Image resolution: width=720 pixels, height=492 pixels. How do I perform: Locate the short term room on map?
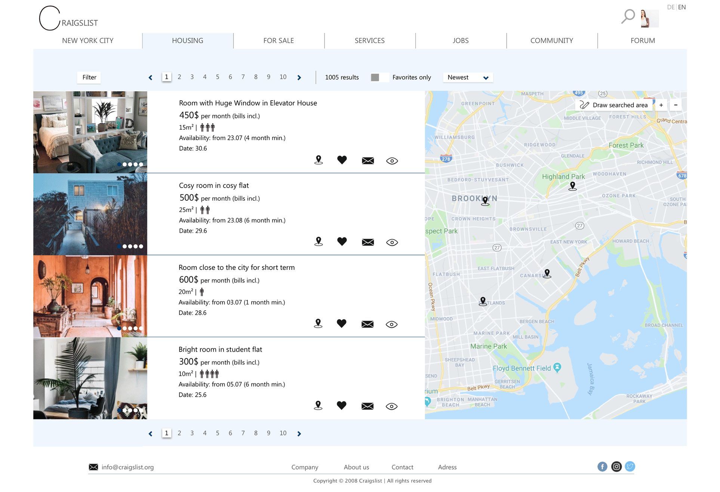[x=318, y=323]
